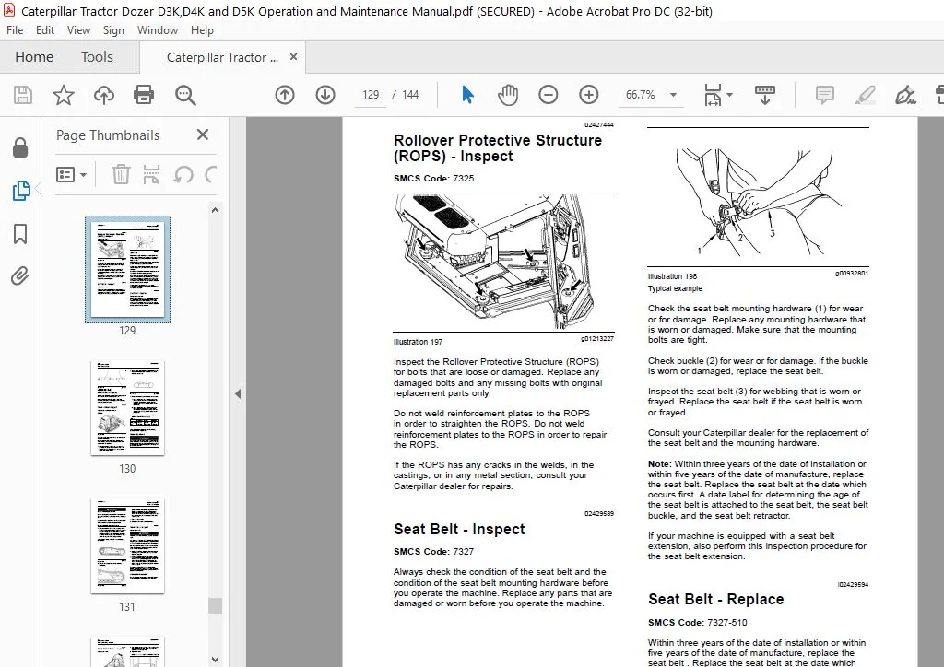This screenshot has width=944, height=667.
Task: Open Bookmarks panel icon in sidebar
Action: (20, 234)
